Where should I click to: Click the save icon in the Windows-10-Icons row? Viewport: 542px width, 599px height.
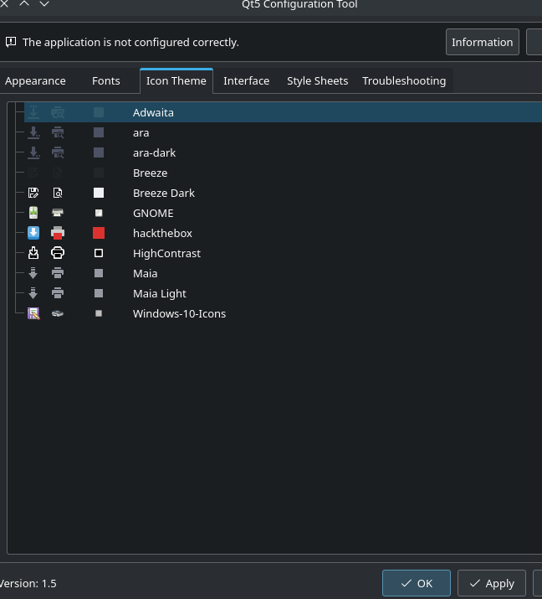33,313
